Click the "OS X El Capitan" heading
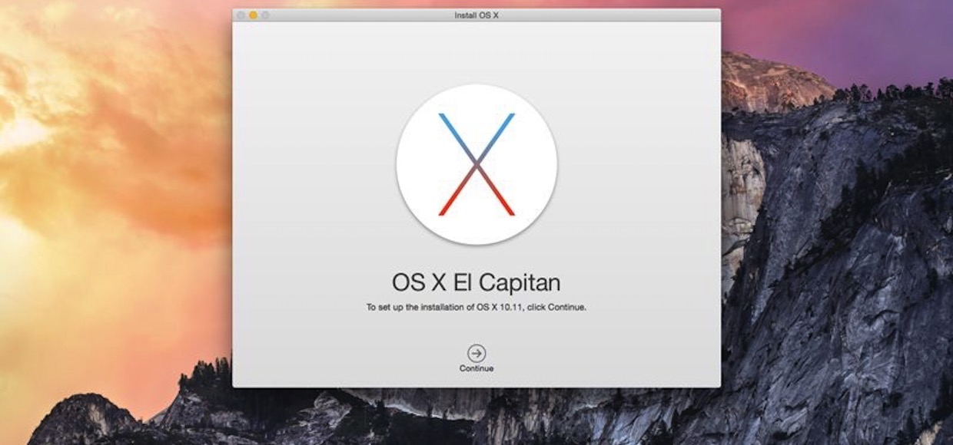This screenshot has width=953, height=445. [x=476, y=282]
